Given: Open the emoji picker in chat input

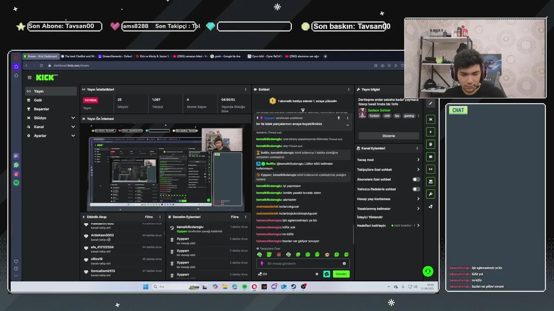Looking at the screenshot, I should [345, 263].
